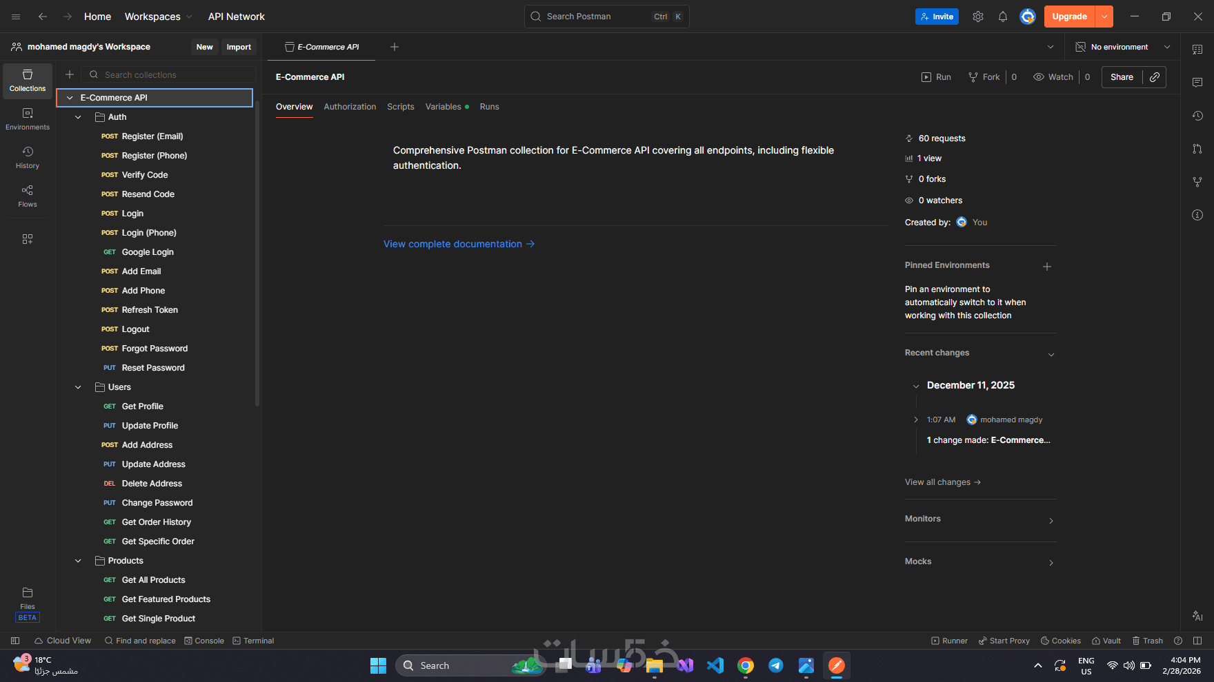
Task: Switch to the Variables tab
Action: [x=447, y=107]
